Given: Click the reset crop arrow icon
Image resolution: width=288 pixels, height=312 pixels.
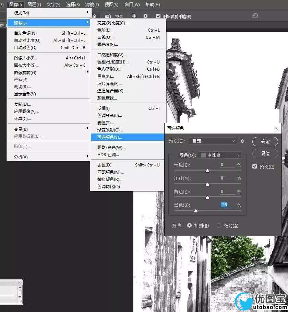Looking at the screenshot, I should tap(255, 16).
